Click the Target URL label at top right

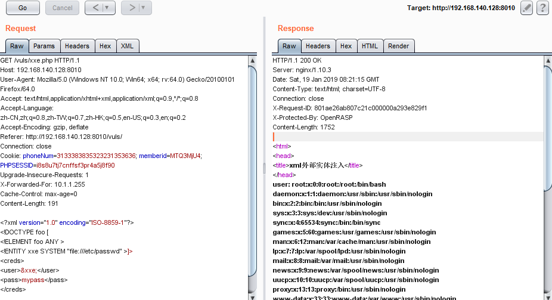pyautogui.click(x=461, y=8)
